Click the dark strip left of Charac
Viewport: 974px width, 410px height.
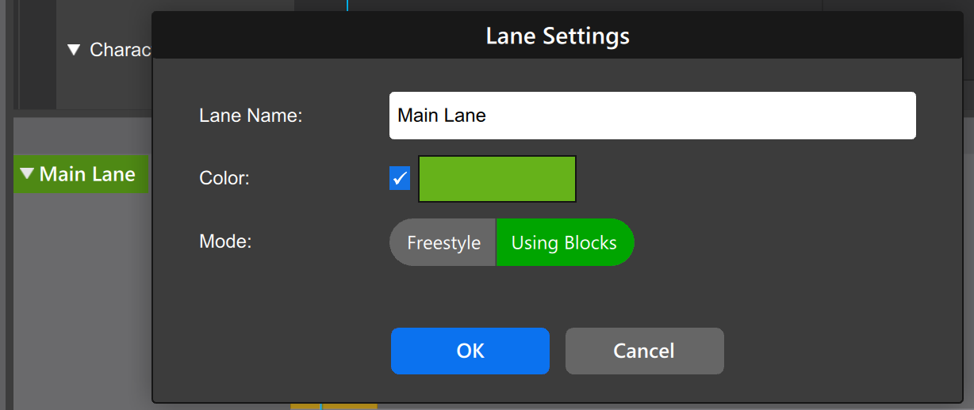[x=36, y=55]
